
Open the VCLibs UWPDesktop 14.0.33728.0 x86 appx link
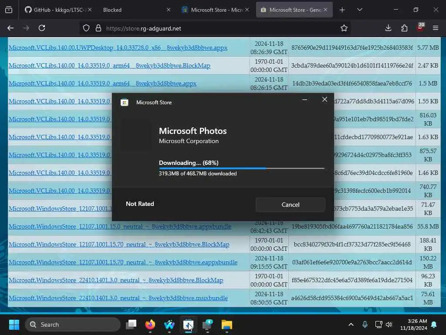(x=118, y=48)
